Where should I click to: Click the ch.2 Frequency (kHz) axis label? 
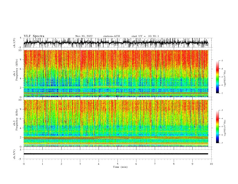[16, 119]
